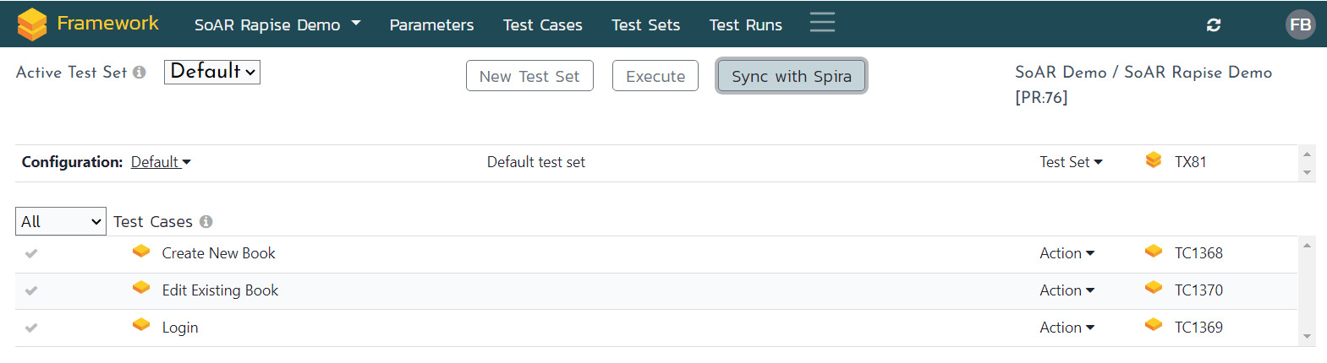Click the orange icon before Create New Book
The height and width of the screenshot is (363, 1327).
pyautogui.click(x=141, y=252)
